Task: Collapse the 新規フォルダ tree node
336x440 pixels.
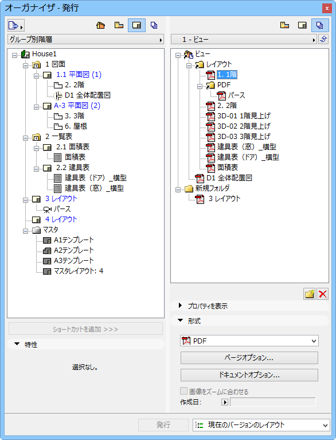Action: [x=178, y=190]
